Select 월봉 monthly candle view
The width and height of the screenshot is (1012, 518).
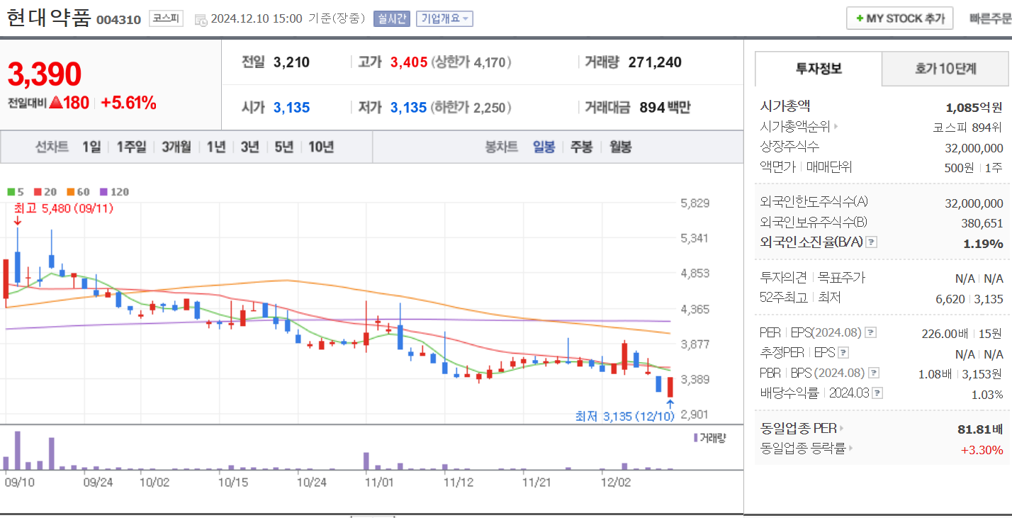[x=620, y=147]
